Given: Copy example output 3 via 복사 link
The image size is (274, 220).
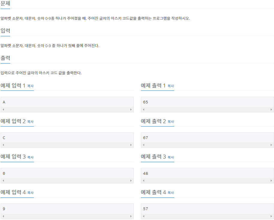Looking at the screenshot, I should 171,157.
